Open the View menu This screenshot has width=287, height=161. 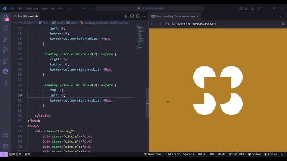44,8
